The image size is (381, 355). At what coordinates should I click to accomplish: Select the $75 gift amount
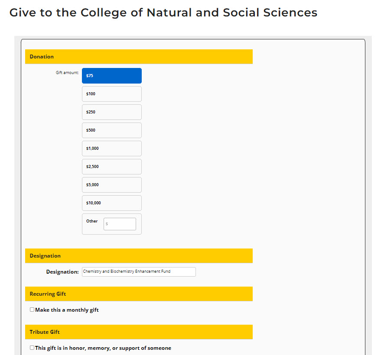(111, 76)
